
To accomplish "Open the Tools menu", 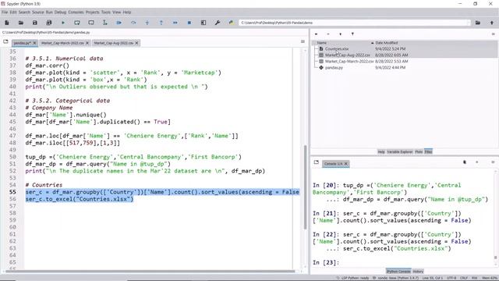I will [106, 12].
